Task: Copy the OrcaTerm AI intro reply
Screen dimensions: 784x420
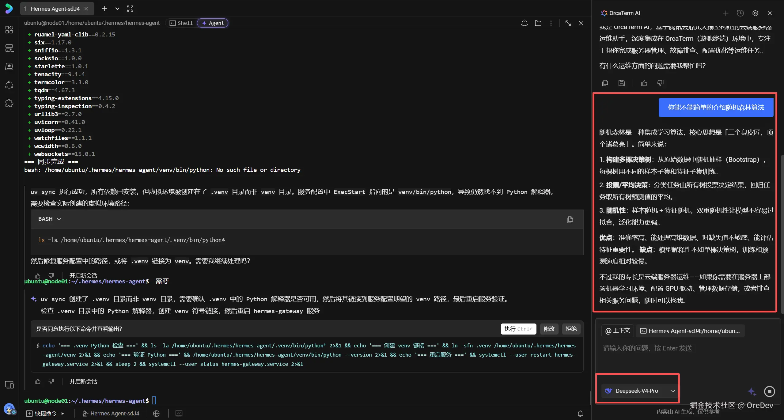Action: [605, 83]
